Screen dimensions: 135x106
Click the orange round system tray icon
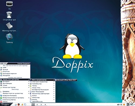click(124, 104)
